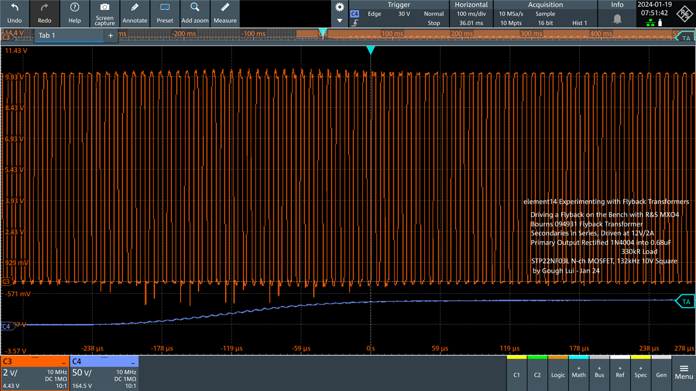Activate the Add zoom magnifier tool
The image size is (696, 391).
(195, 8)
